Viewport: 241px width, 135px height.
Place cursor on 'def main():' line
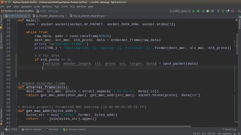pyautogui.click(x=29, y=20)
